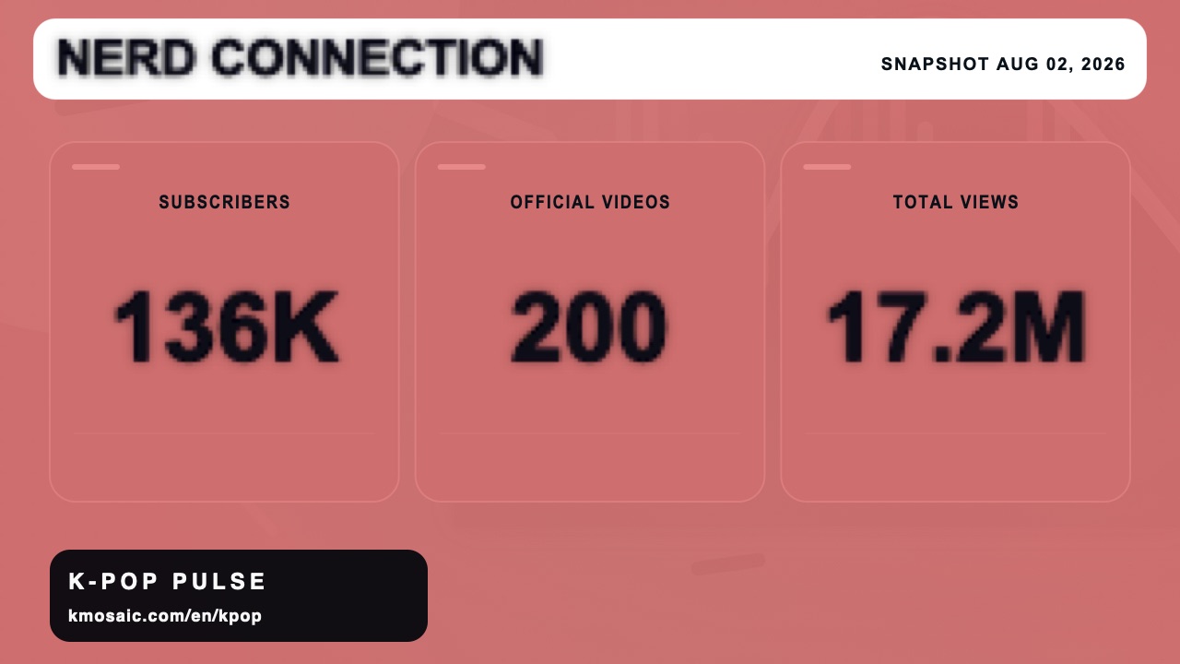Click the black K-POP Pulse badge
This screenshot has height=664, width=1180.
pyautogui.click(x=239, y=596)
